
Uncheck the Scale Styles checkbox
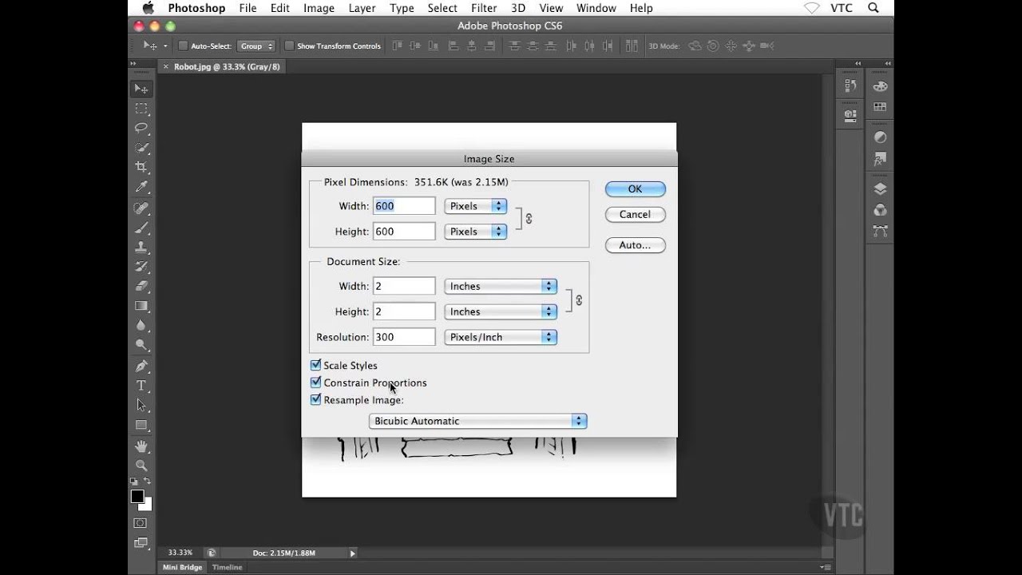pyautogui.click(x=315, y=365)
